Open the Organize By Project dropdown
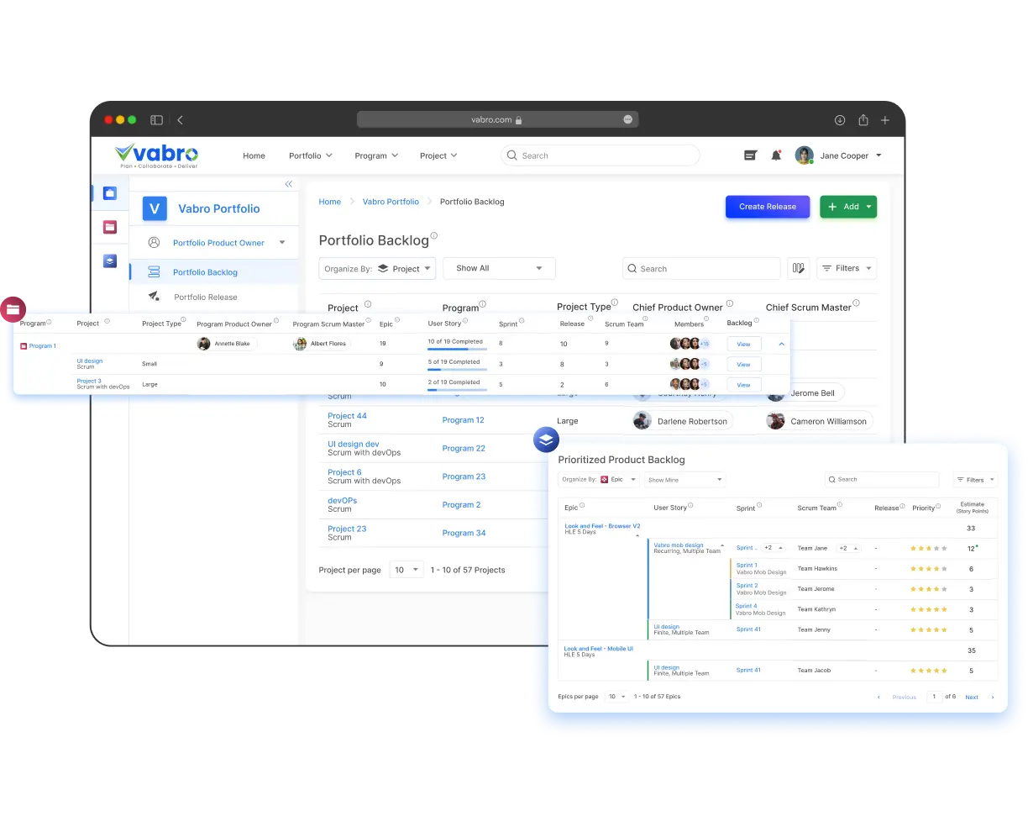 click(x=377, y=268)
